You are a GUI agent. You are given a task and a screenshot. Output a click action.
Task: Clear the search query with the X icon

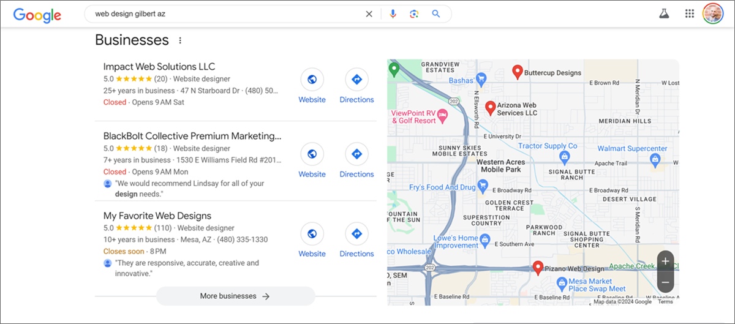[369, 14]
